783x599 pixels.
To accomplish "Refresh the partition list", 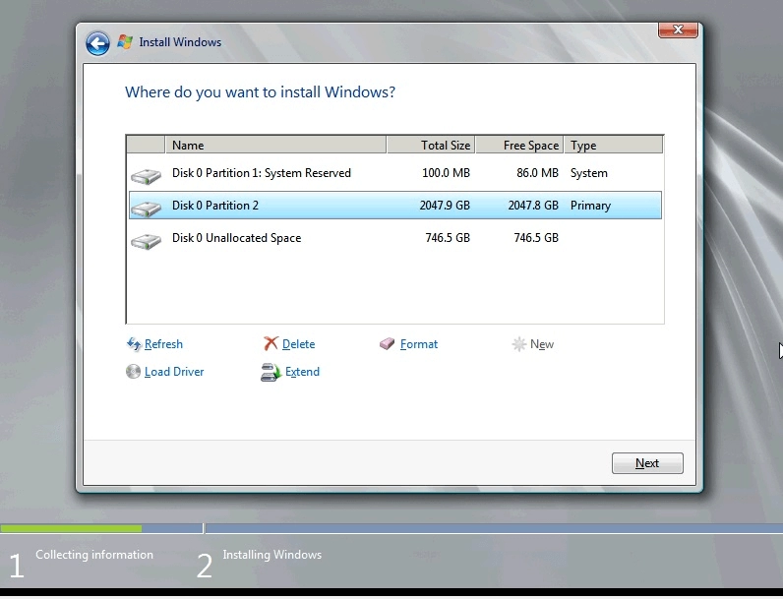I will [x=163, y=344].
